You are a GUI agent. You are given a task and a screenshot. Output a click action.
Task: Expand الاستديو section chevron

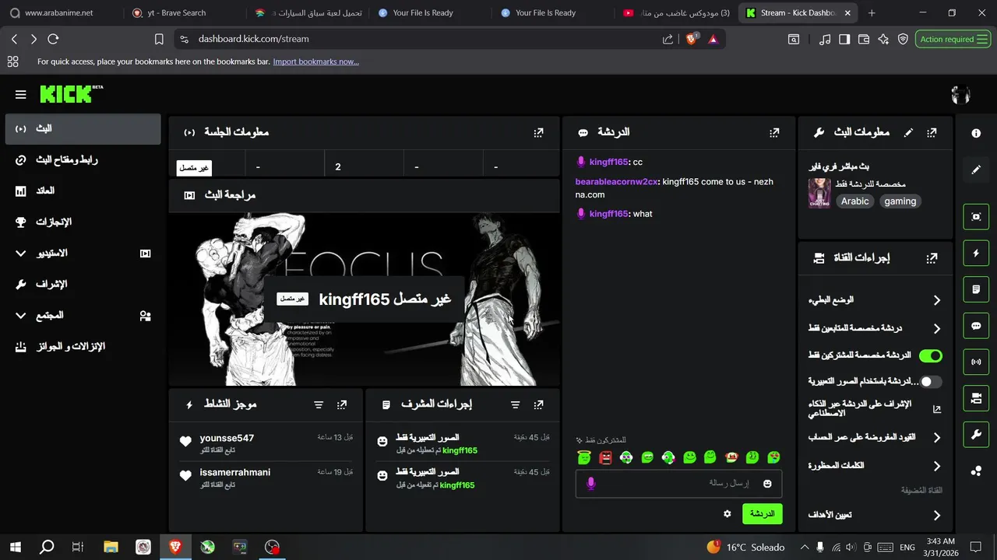[21, 254]
